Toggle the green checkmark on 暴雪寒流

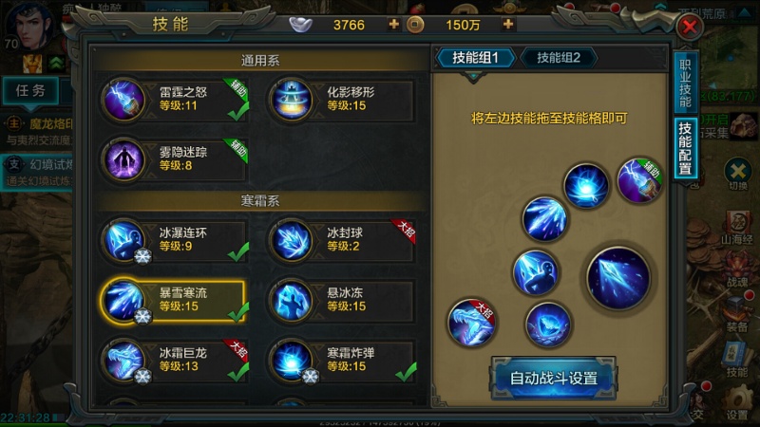pos(238,312)
